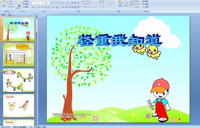This screenshot has width=200, height=128.
Task: Center align the text
Action: click(66, 7)
